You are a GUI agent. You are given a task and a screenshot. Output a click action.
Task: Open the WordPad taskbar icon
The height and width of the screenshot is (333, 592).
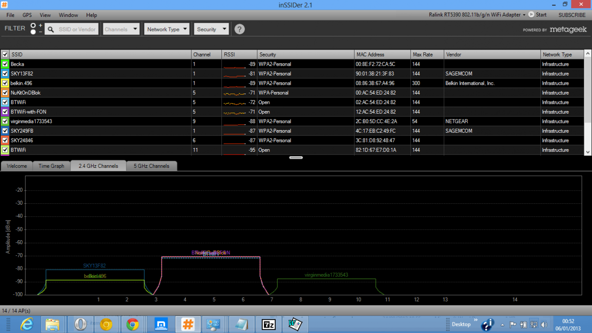pos(295,325)
